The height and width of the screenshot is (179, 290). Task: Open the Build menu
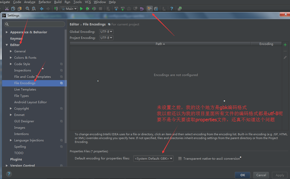58,2
